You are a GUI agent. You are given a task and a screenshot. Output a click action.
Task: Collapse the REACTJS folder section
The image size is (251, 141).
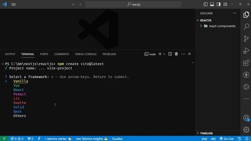(198, 20)
